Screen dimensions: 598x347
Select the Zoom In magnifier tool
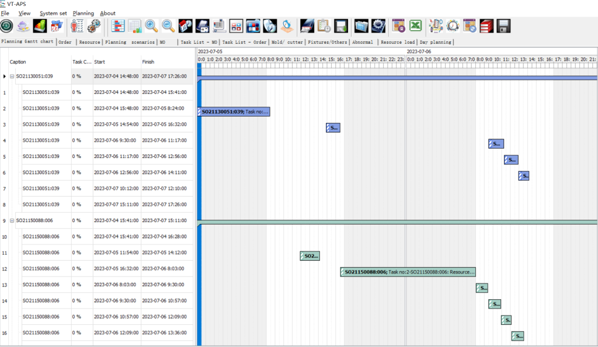click(x=151, y=26)
